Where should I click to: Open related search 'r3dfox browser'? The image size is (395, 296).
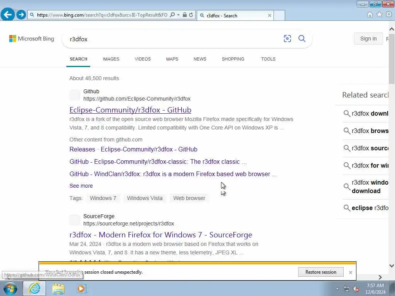click(366, 131)
